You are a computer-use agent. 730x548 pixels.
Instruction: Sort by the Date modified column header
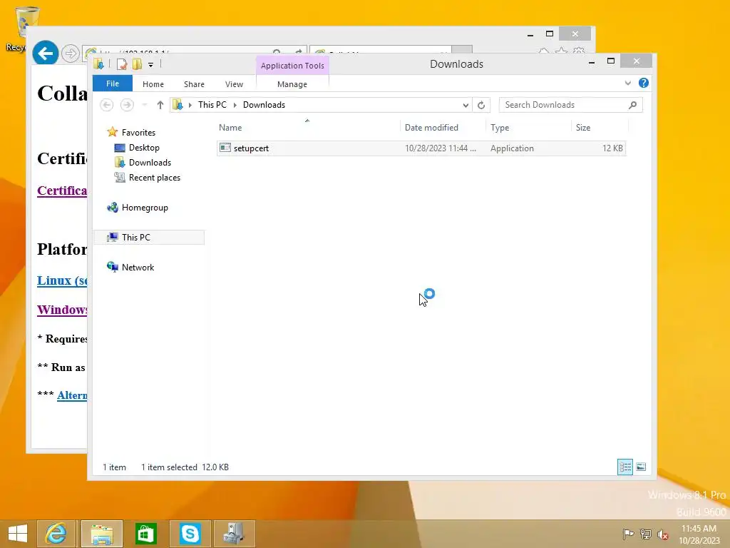(442, 128)
